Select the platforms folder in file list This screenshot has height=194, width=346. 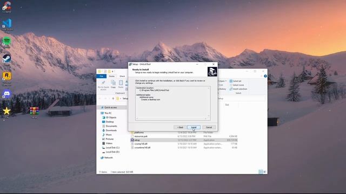(x=184, y=133)
